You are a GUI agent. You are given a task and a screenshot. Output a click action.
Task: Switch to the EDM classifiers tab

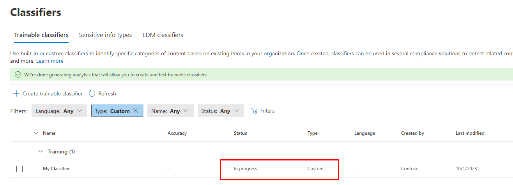tap(163, 35)
